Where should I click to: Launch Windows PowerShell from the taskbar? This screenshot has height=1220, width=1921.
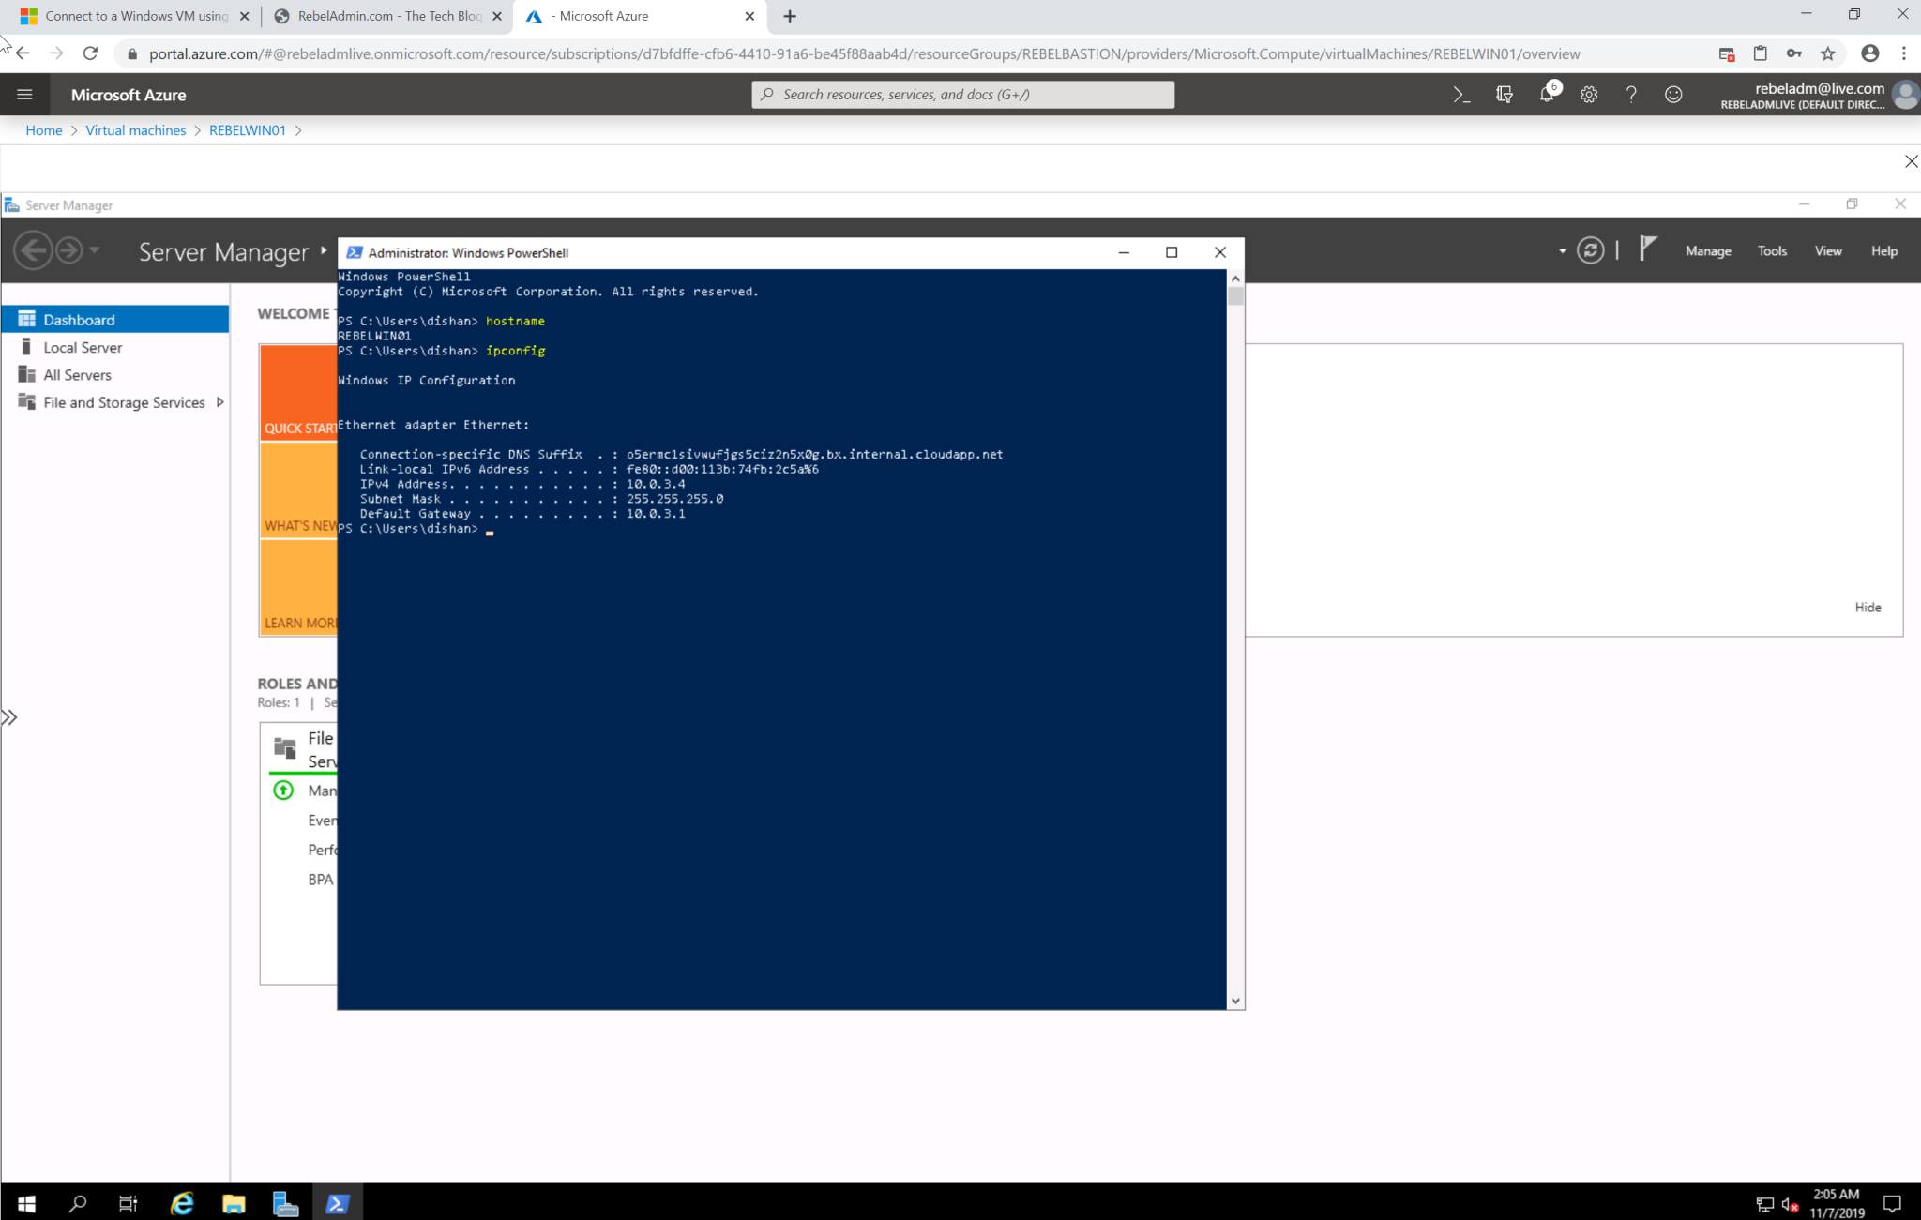tap(338, 1202)
